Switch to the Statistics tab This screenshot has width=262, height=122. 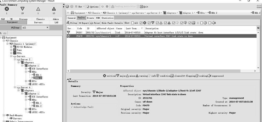(108, 18)
